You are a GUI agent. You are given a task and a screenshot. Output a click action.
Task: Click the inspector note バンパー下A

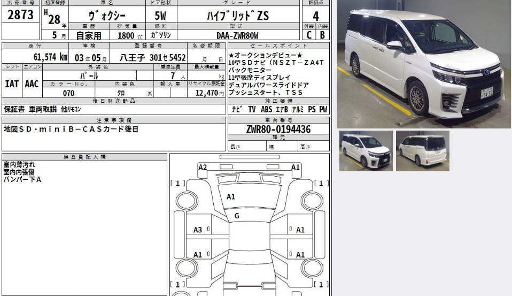(x=22, y=179)
